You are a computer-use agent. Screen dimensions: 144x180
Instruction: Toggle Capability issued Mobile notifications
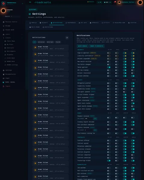coord(133,89)
